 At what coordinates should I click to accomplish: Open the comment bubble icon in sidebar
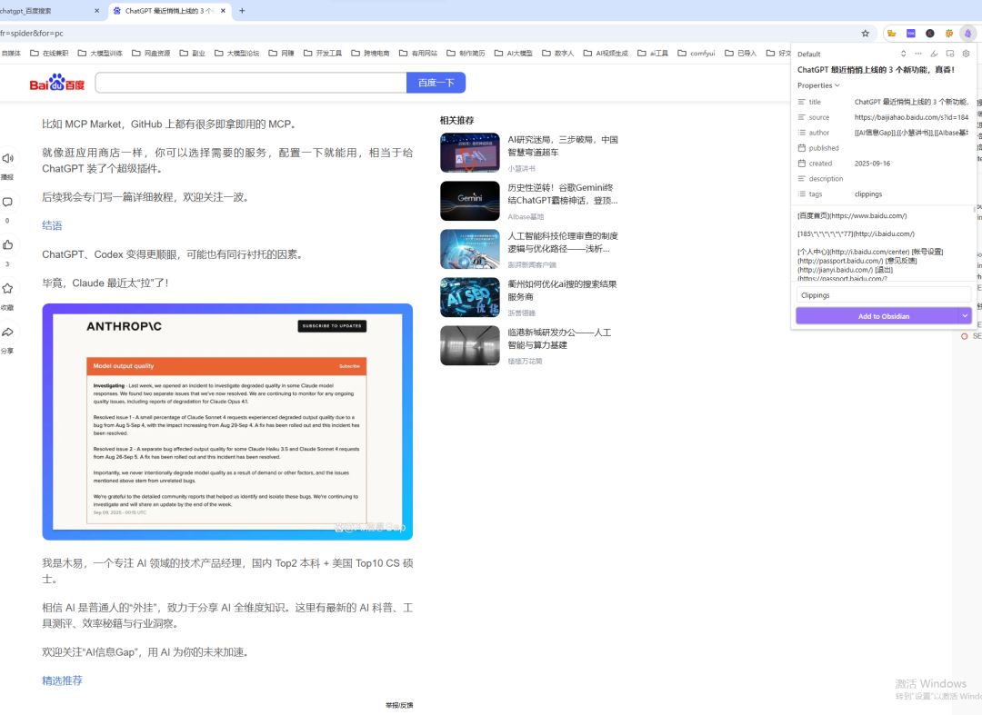(8, 202)
